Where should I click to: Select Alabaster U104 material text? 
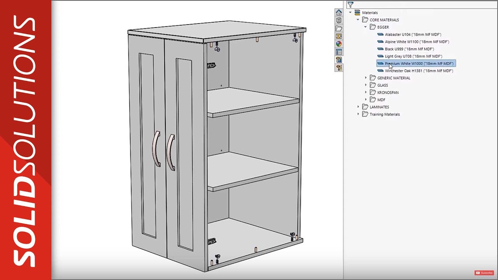tap(413, 35)
